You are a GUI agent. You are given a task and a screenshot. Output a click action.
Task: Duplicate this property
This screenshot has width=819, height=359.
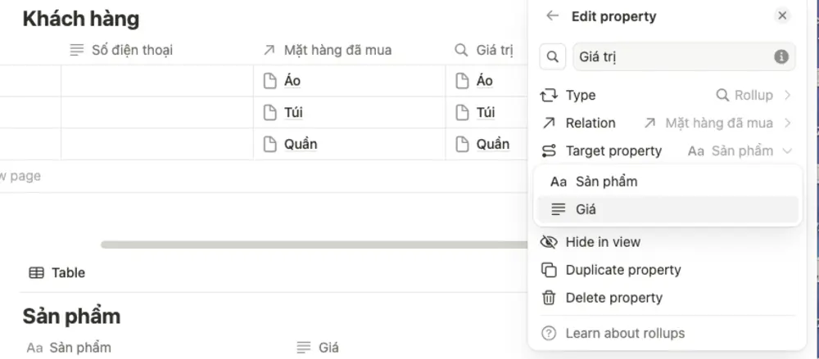(667, 270)
